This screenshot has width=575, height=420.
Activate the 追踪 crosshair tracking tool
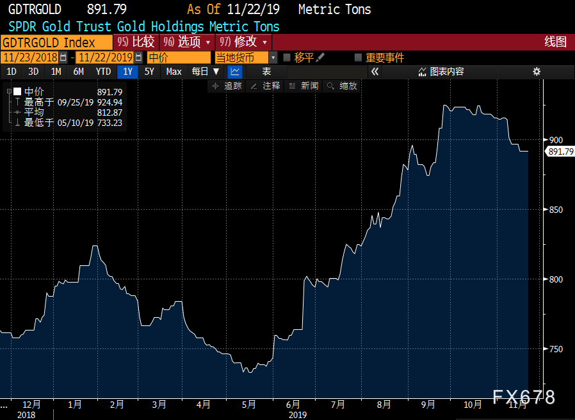click(225, 86)
